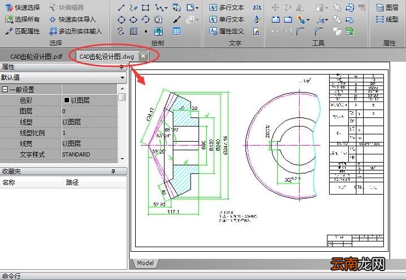The image size is (406, 280).
Task: Select the Arc drawing tool
Action: 146,20
